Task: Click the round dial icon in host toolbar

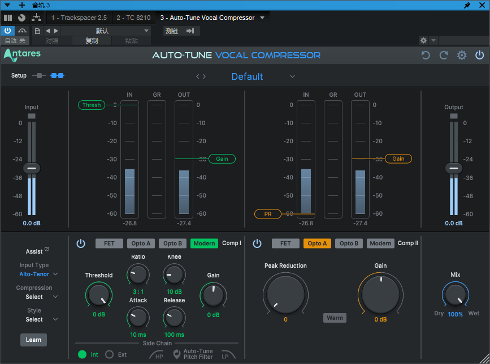Action: pyautogui.click(x=21, y=18)
